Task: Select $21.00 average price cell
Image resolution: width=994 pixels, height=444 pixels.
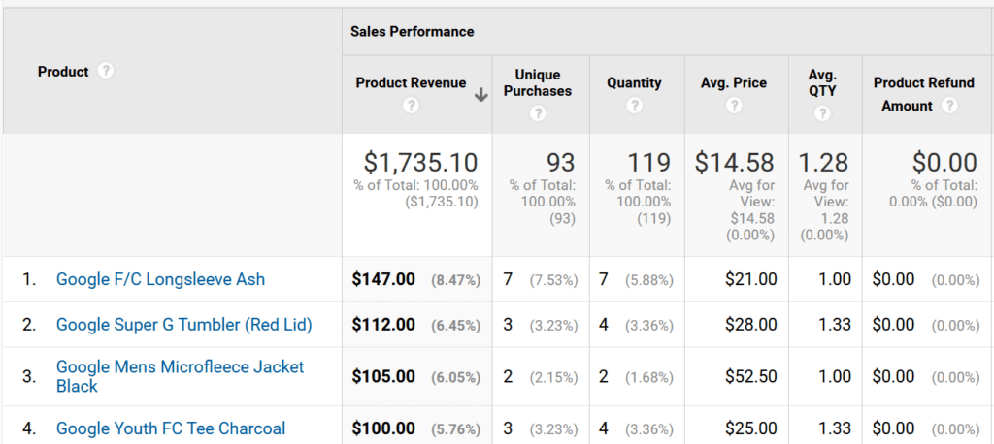Action: (x=751, y=279)
